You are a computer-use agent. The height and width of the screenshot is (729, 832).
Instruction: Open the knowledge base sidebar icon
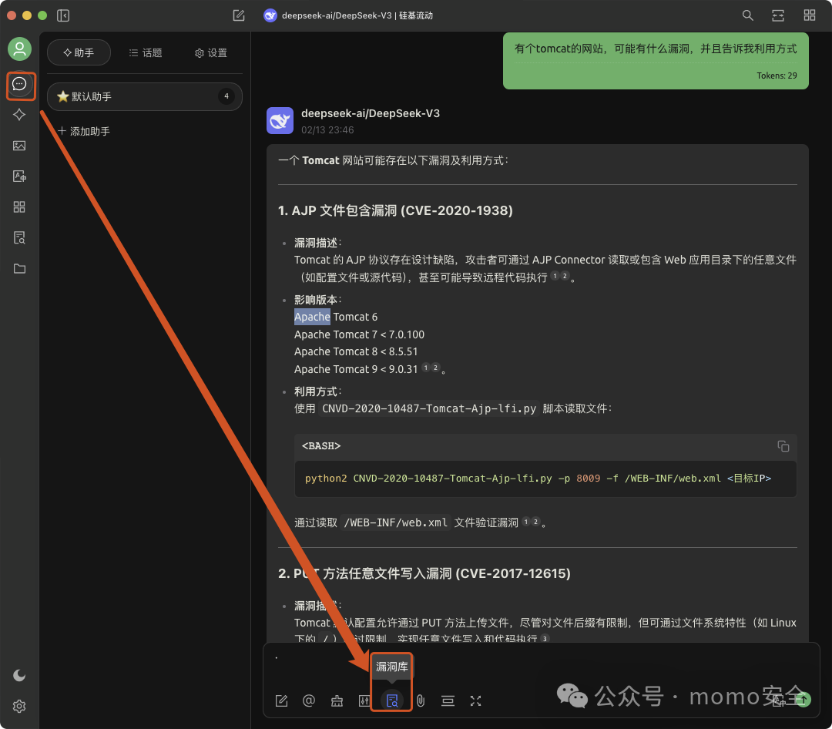(19, 237)
